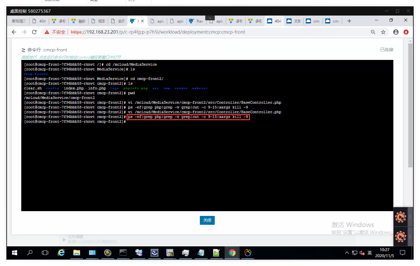This screenshot has width=420, height=266.
Task: Open the Chrome profile avatar icon
Action: [396, 32]
